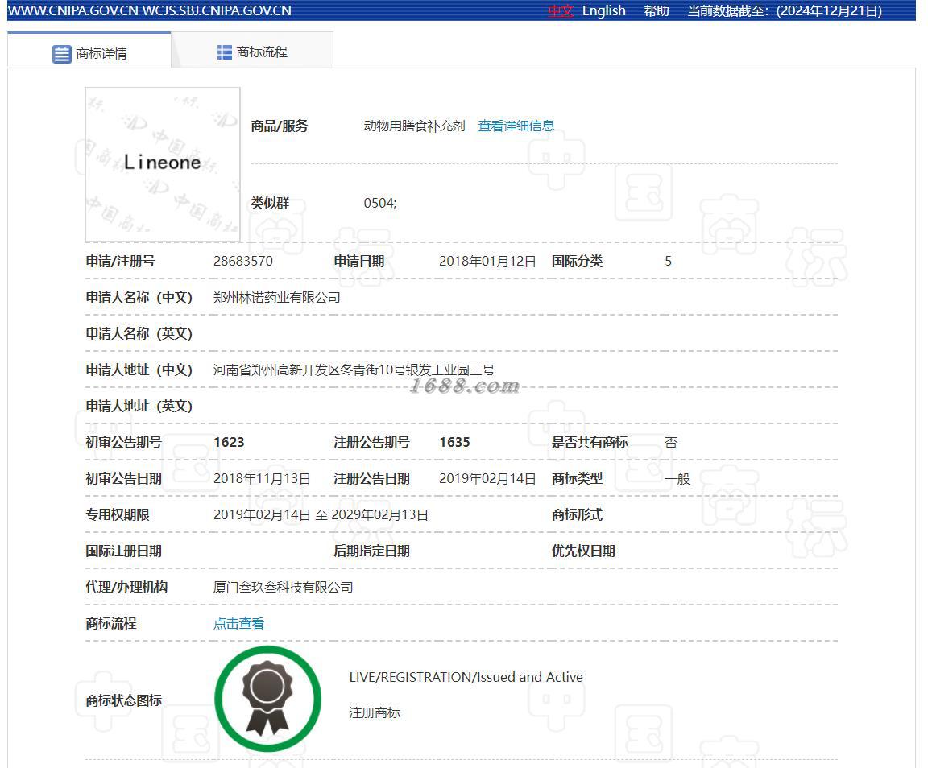The width and height of the screenshot is (928, 768).
Task: Select application number 28683570
Action: [243, 261]
